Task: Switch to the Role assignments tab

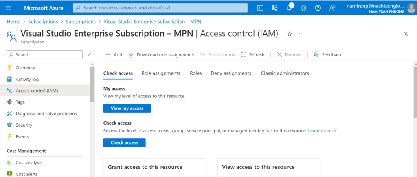Action: tap(160, 73)
